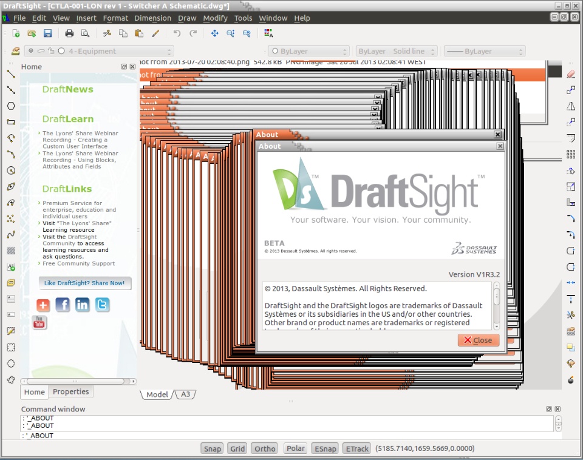
Task: Click the command window input line
Action: coord(287,436)
